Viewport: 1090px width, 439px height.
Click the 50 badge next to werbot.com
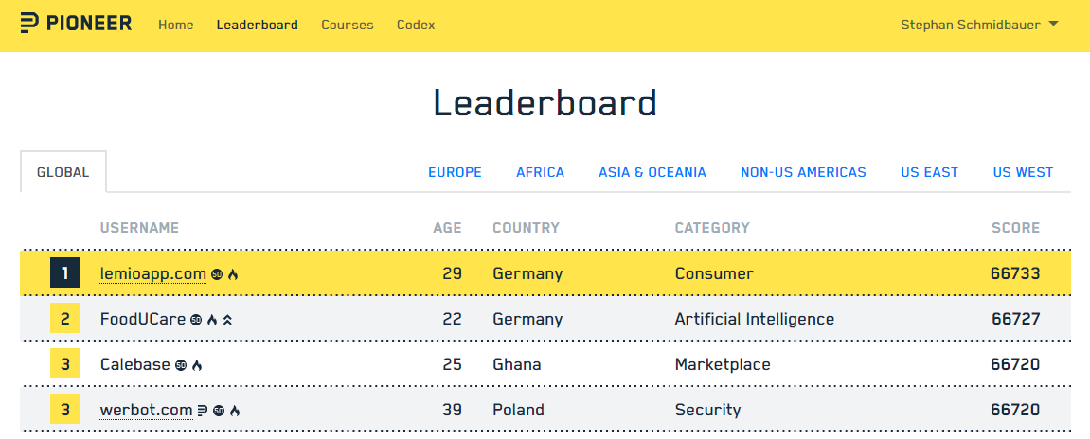(219, 412)
